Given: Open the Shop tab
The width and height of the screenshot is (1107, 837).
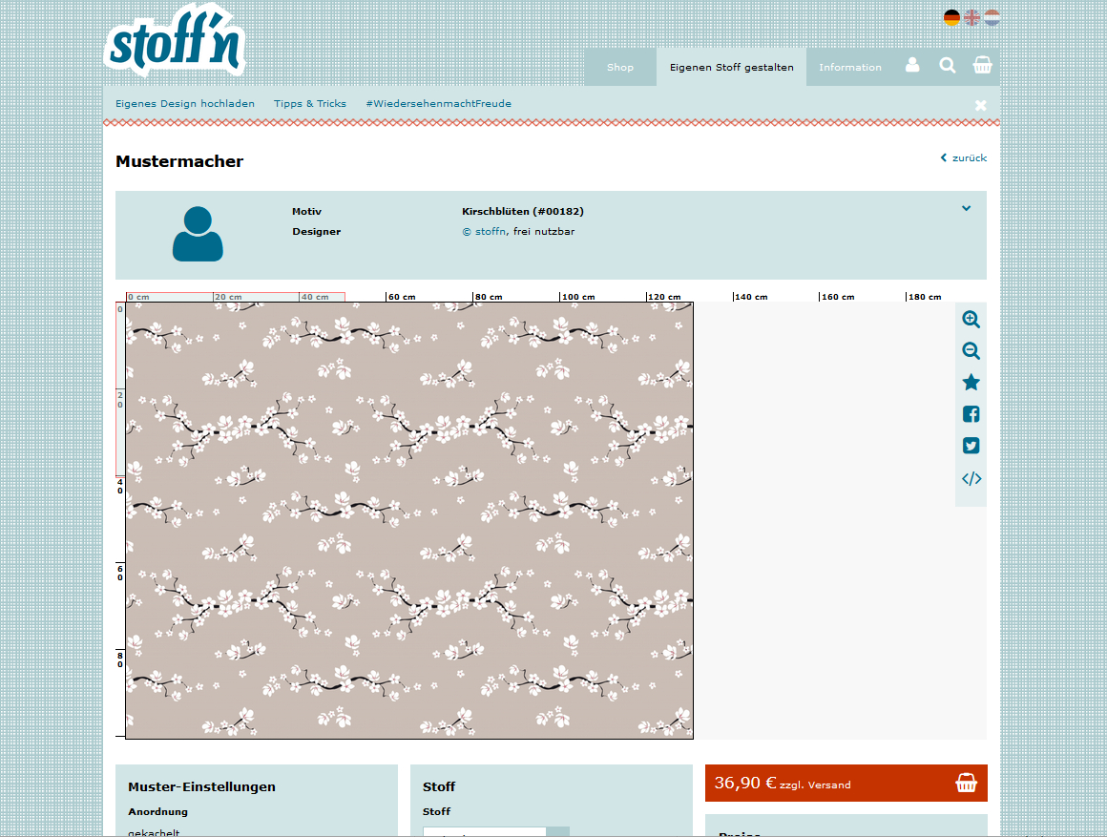Looking at the screenshot, I should coord(620,67).
